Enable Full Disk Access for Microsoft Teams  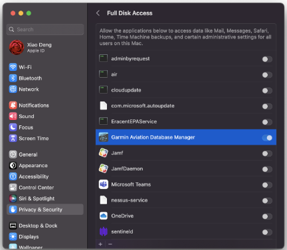coord(267,185)
